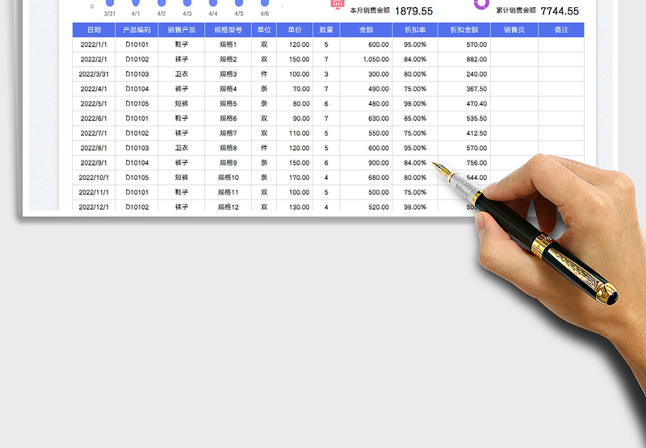Click amount cell 1,050.00
Image resolution: width=646 pixels, height=448 pixels.
(x=365, y=60)
